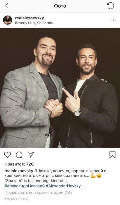Open realalexnevsky profile avatar

8,20
